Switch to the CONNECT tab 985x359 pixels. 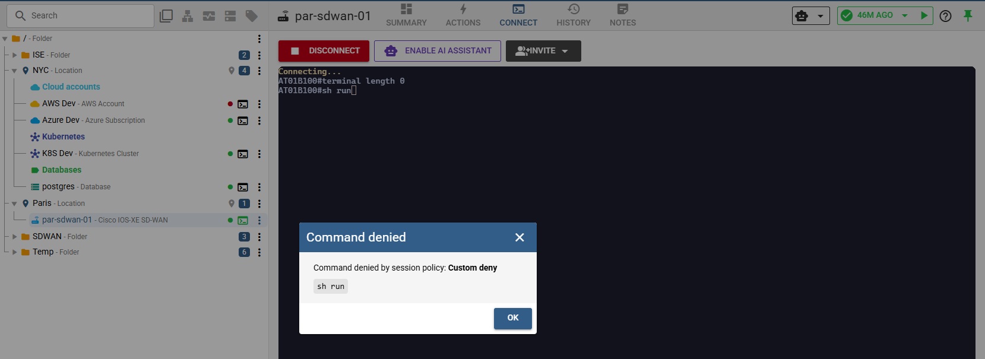pos(518,15)
